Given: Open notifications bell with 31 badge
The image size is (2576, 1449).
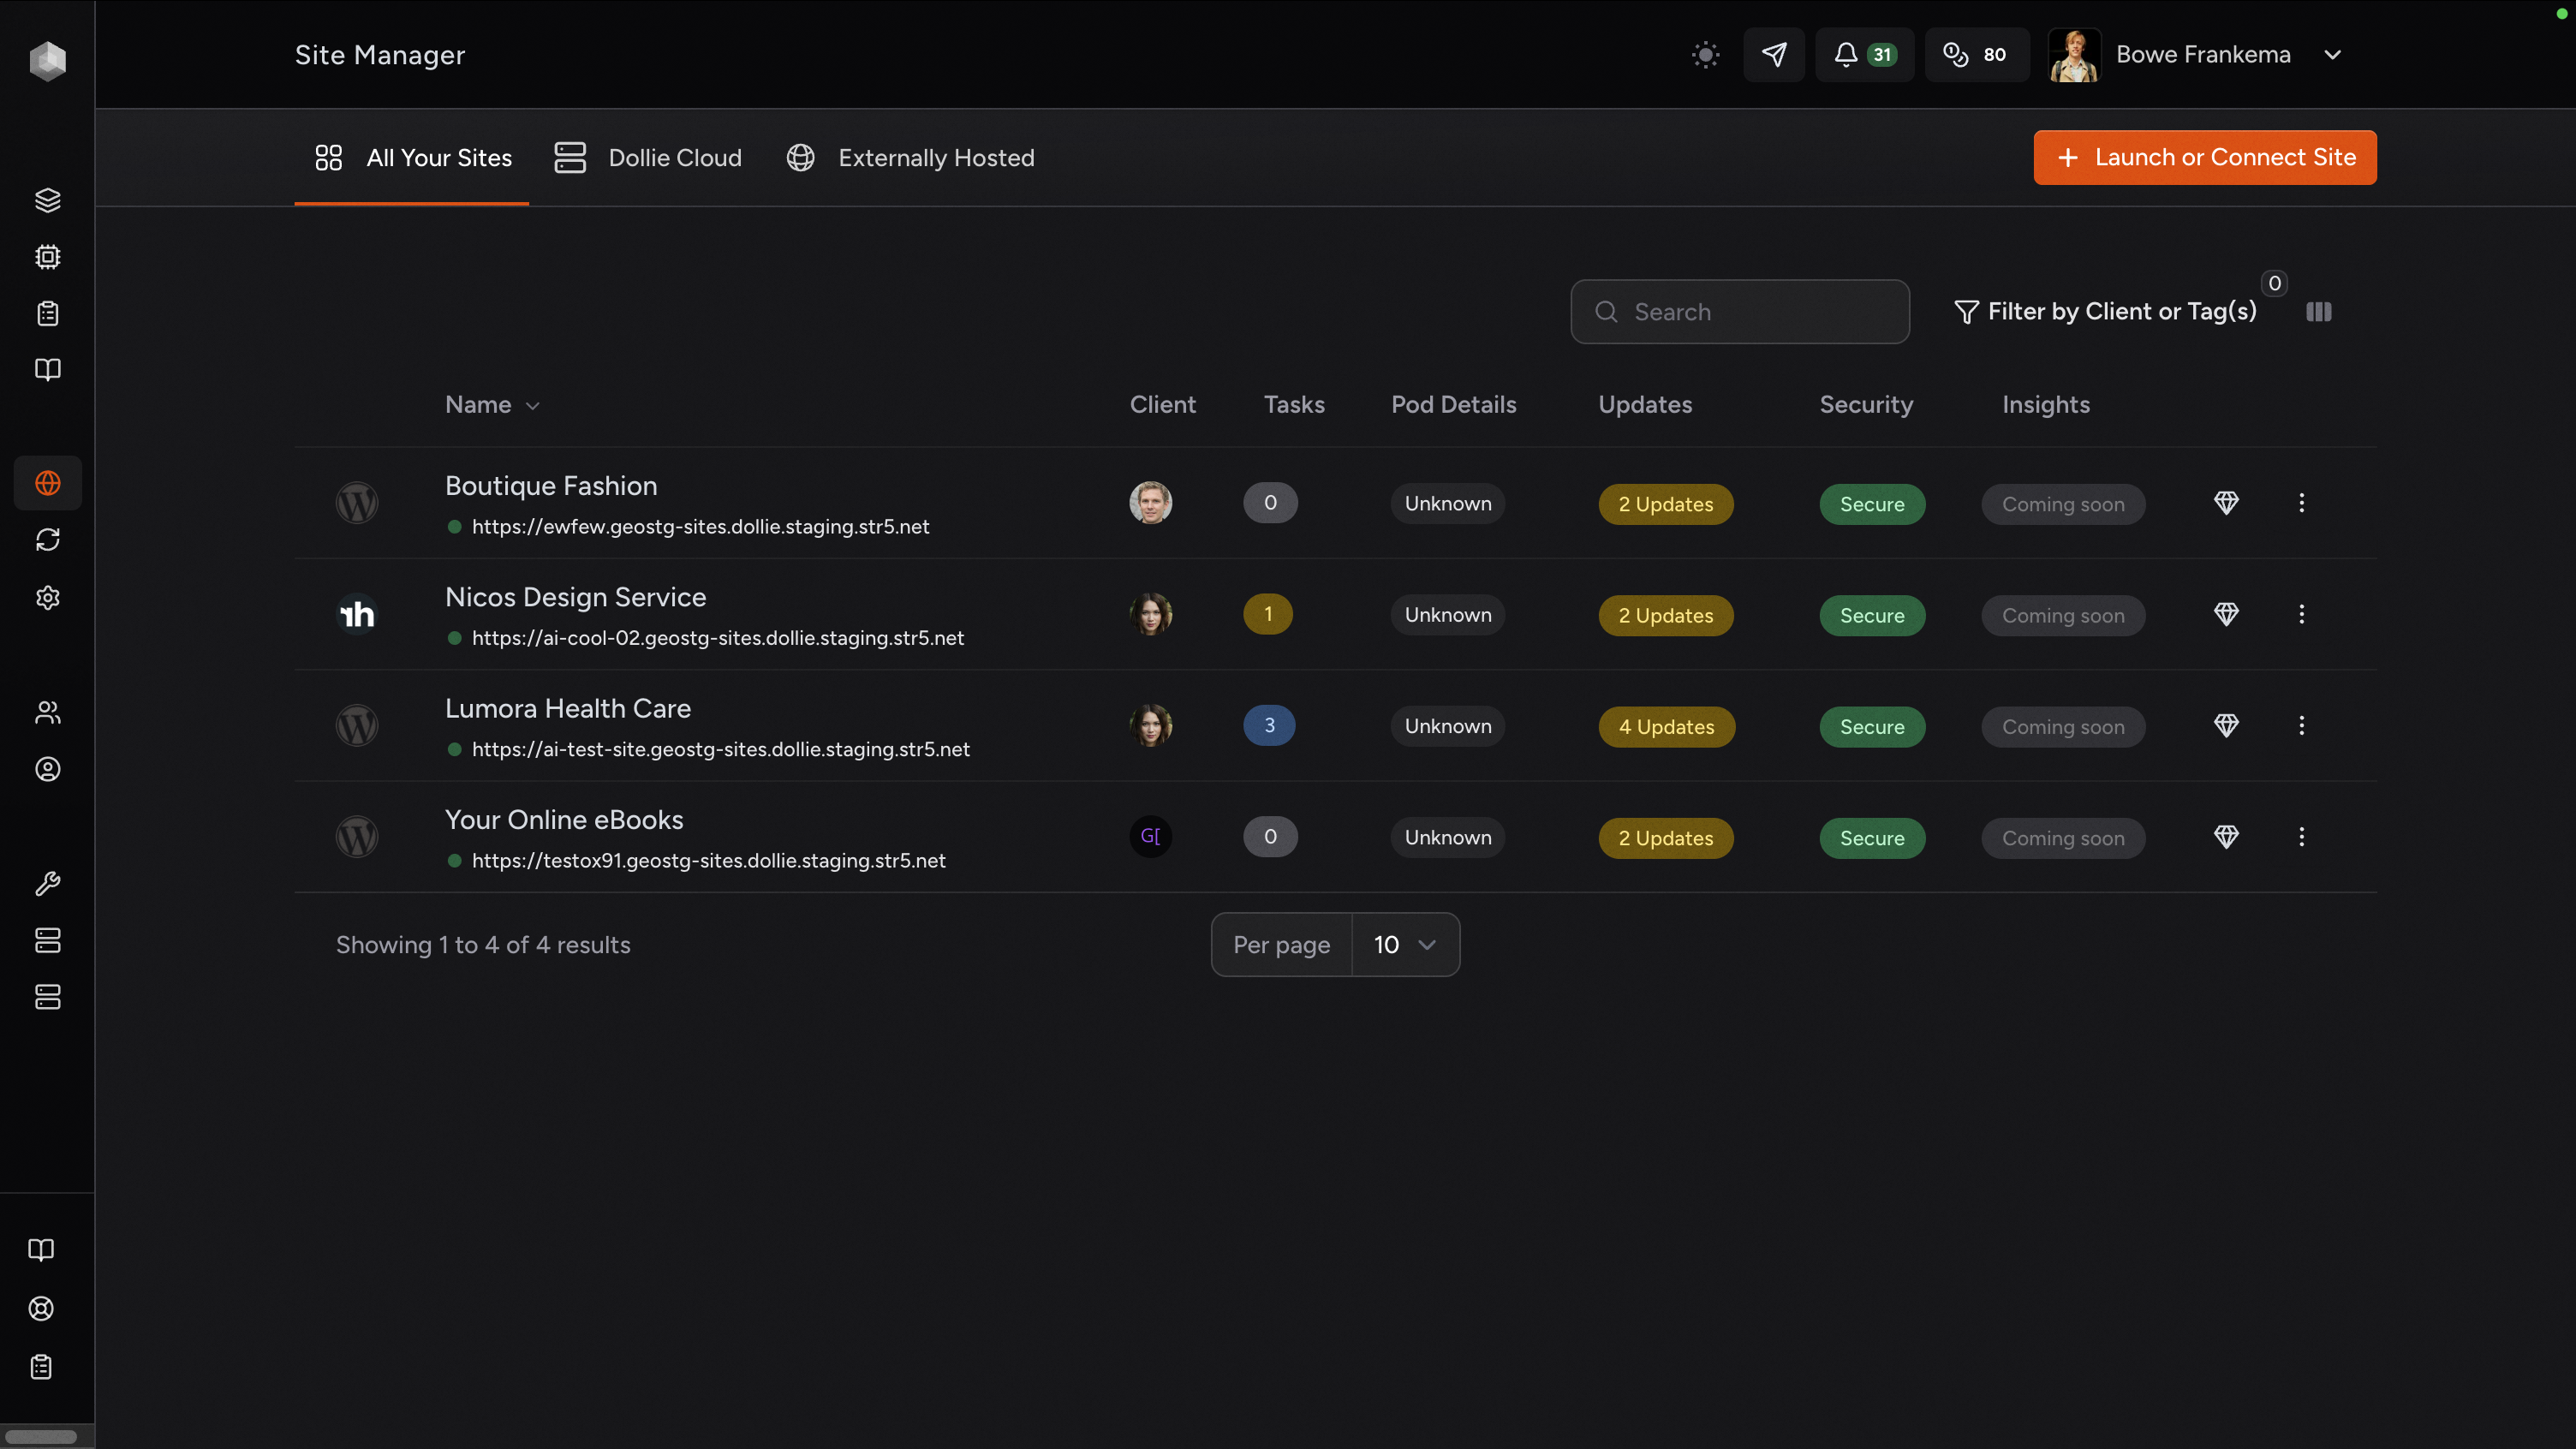Looking at the screenshot, I should click(1863, 55).
